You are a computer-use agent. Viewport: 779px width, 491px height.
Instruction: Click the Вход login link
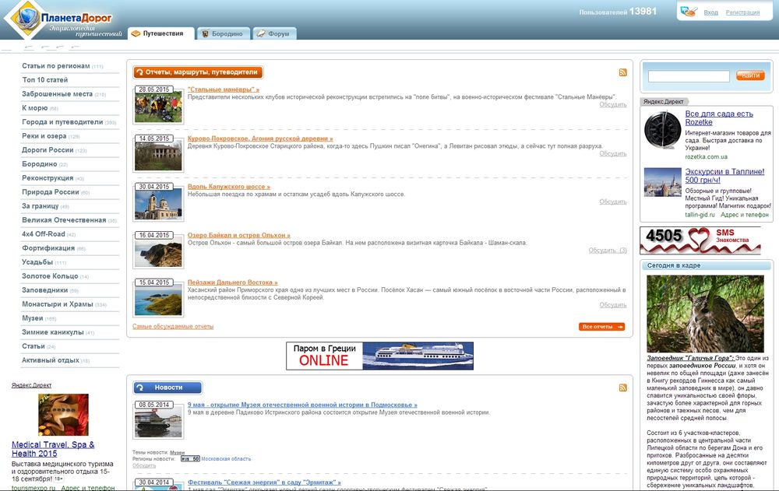[710, 12]
